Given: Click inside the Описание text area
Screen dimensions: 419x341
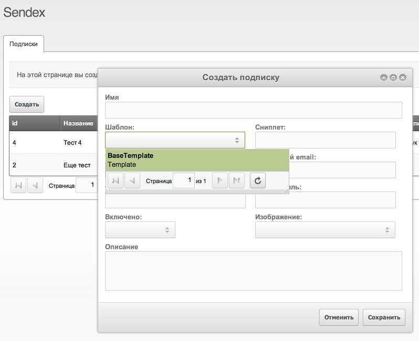Looking at the screenshot, I should coord(253,271).
